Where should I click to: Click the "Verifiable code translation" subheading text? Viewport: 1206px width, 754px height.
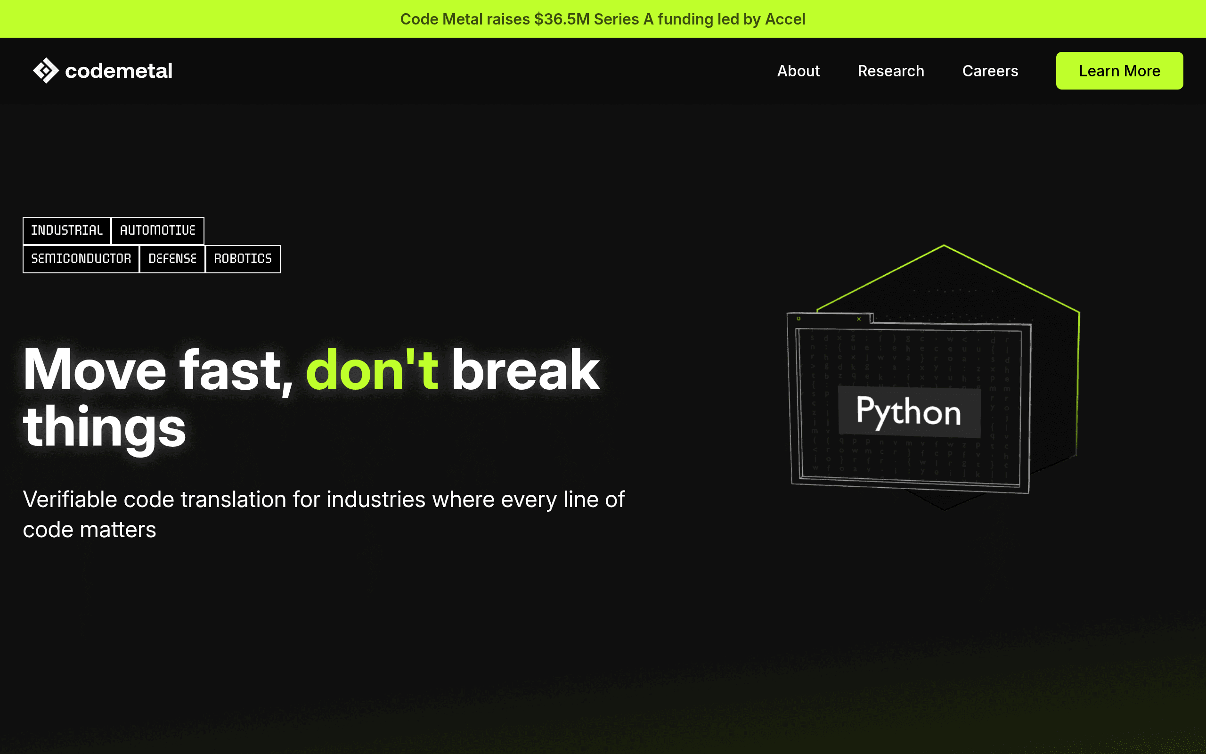[324, 514]
